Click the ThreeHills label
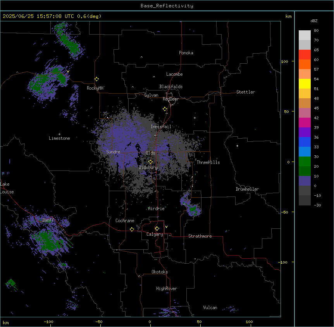334x327 pixels. coord(208,162)
